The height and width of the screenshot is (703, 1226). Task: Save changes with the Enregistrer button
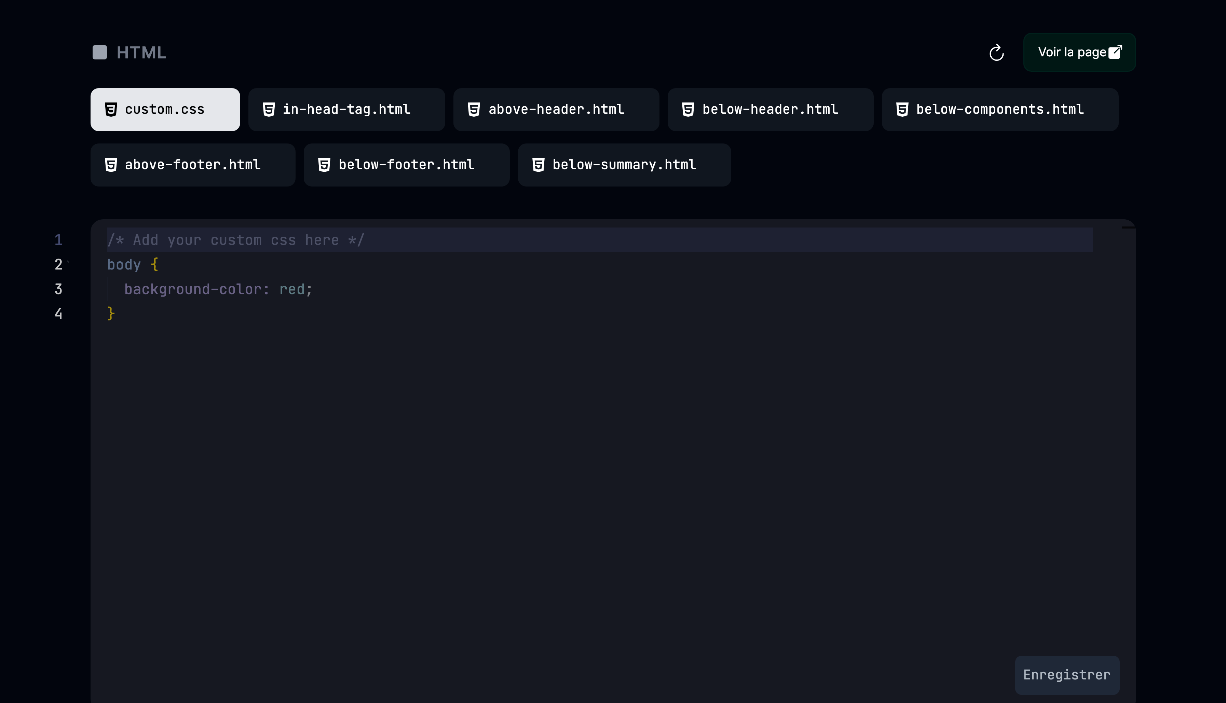click(x=1067, y=675)
